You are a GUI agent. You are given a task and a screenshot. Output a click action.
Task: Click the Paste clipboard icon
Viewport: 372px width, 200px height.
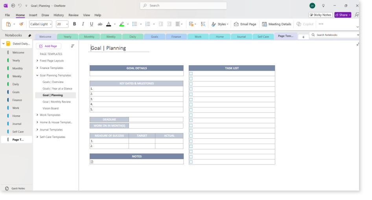pyautogui.click(x=8, y=24)
